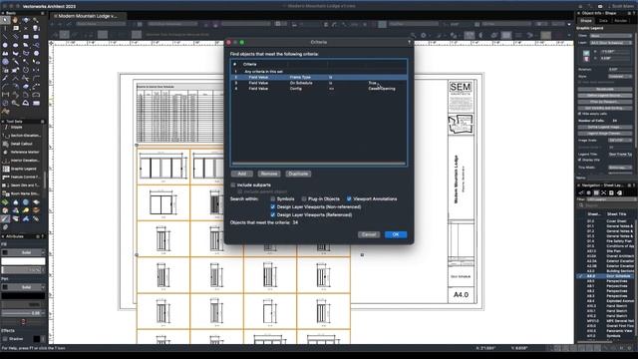Switch to the Data tab
The width and height of the screenshot is (638, 359).
coord(603,20)
